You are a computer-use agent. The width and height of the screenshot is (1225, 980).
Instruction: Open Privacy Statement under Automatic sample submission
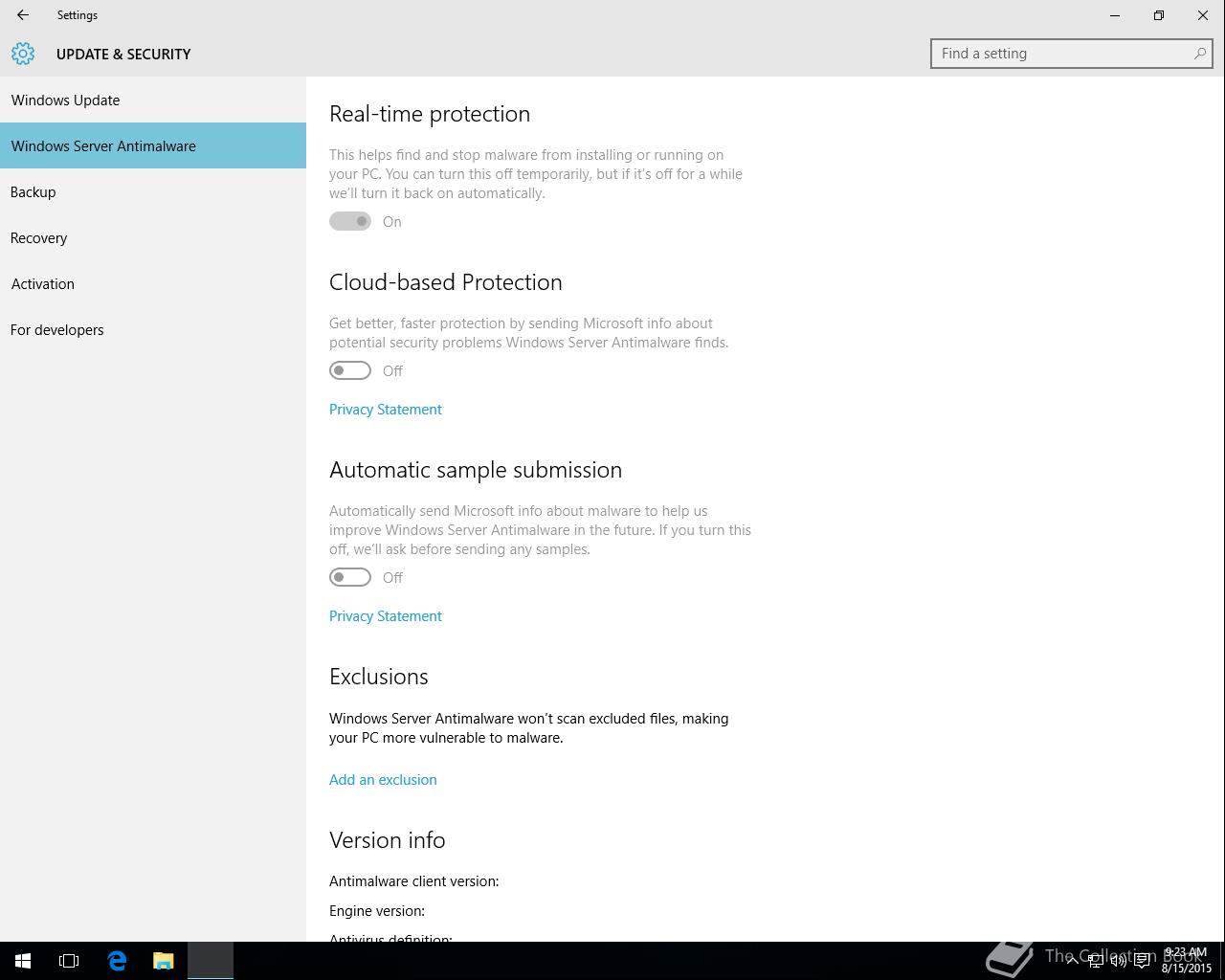tap(386, 616)
